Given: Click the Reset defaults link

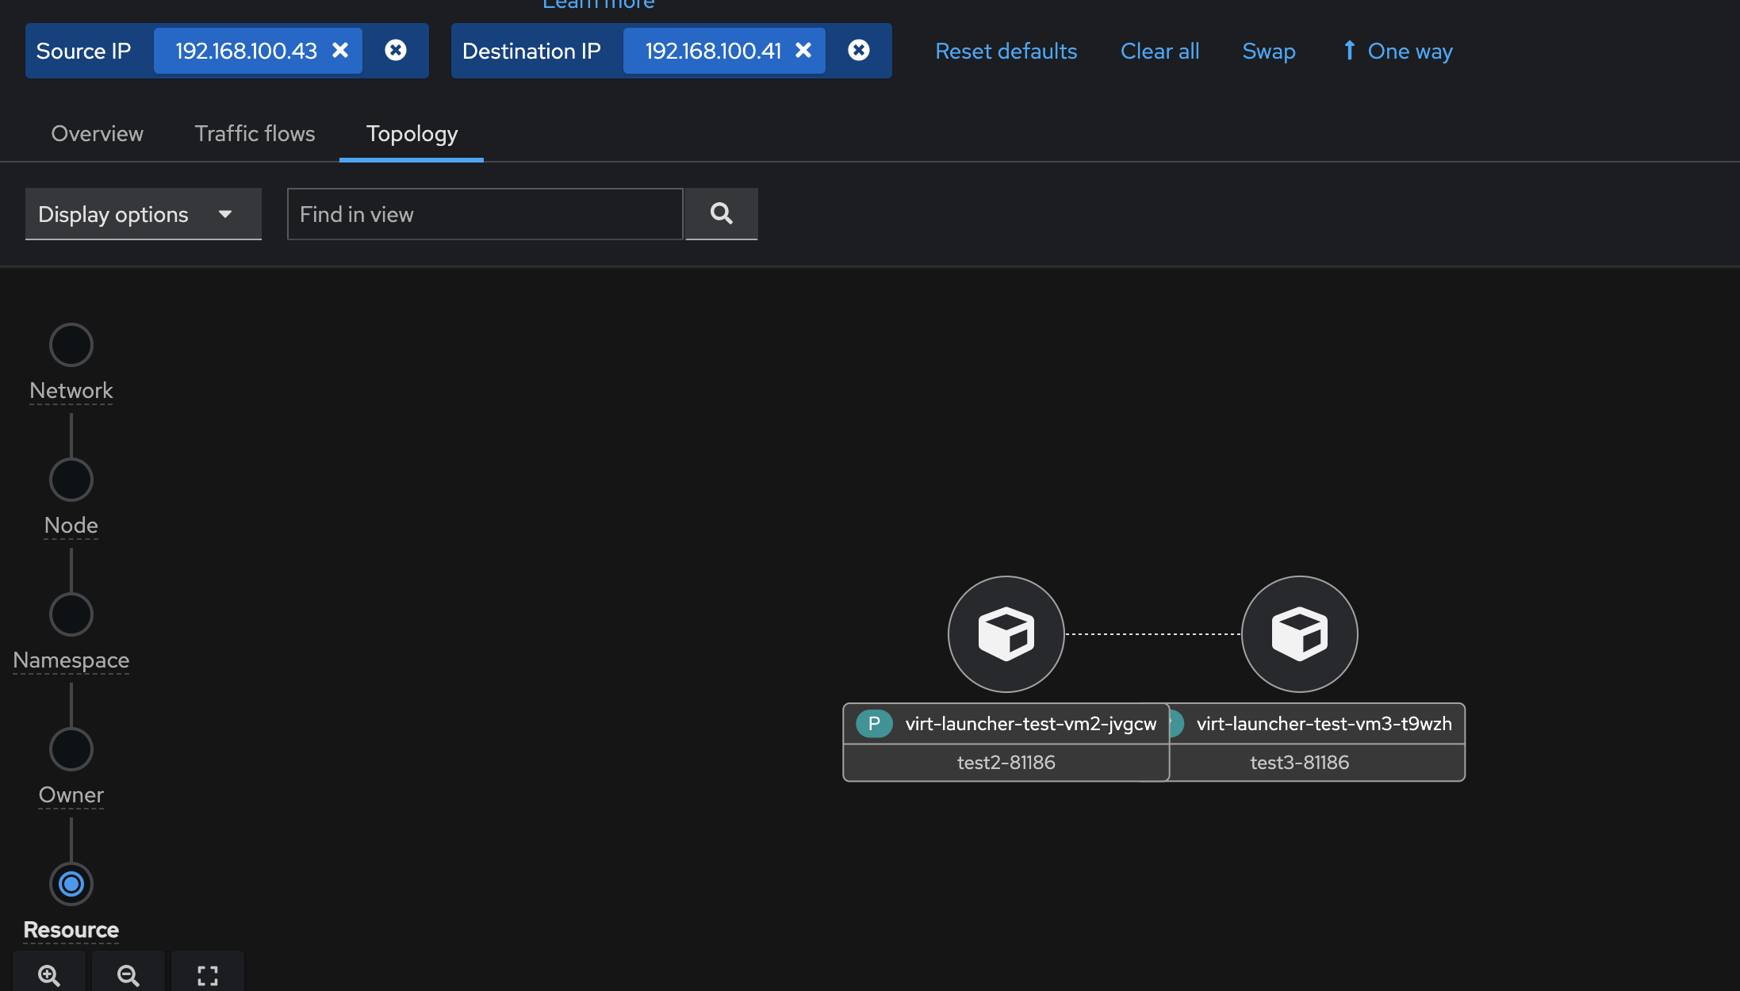Looking at the screenshot, I should tap(1006, 52).
